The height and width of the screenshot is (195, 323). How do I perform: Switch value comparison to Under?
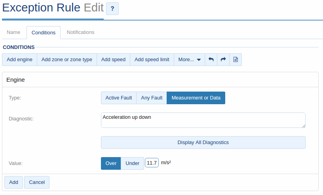pyautogui.click(x=132, y=163)
